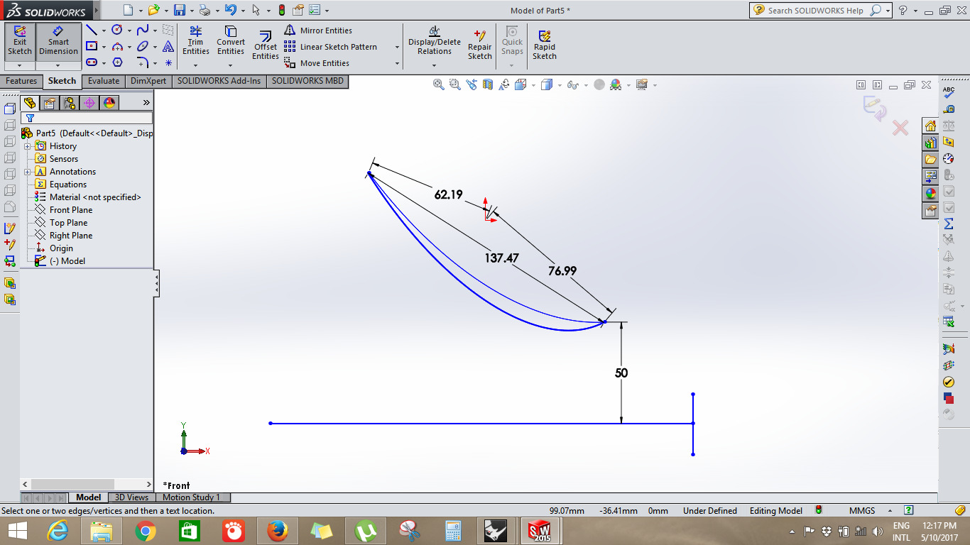Image resolution: width=970 pixels, height=545 pixels.
Task: Open the SOLIDWORKS MBD tab
Action: (307, 81)
